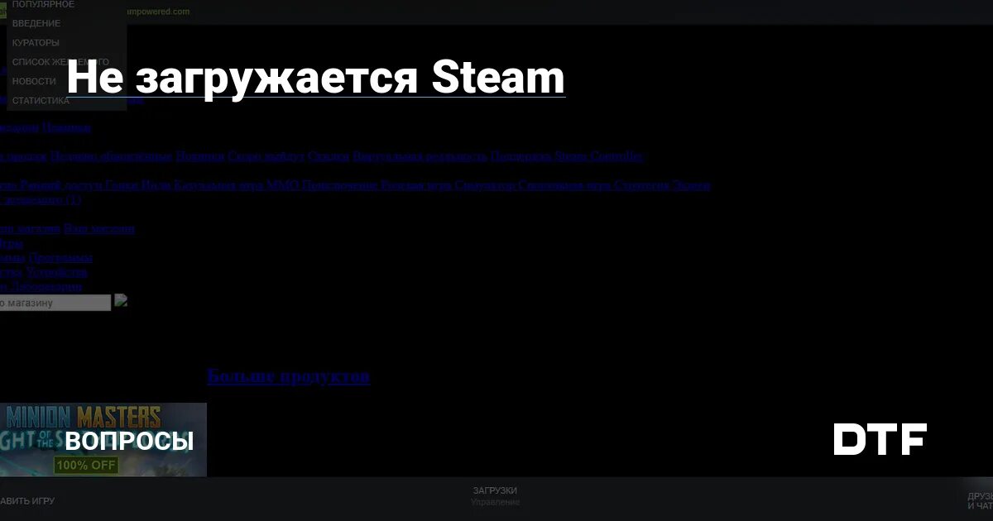Screen dimensions: 993x521
Task: Follow the Ролевая игра genre link
Action: (x=415, y=186)
